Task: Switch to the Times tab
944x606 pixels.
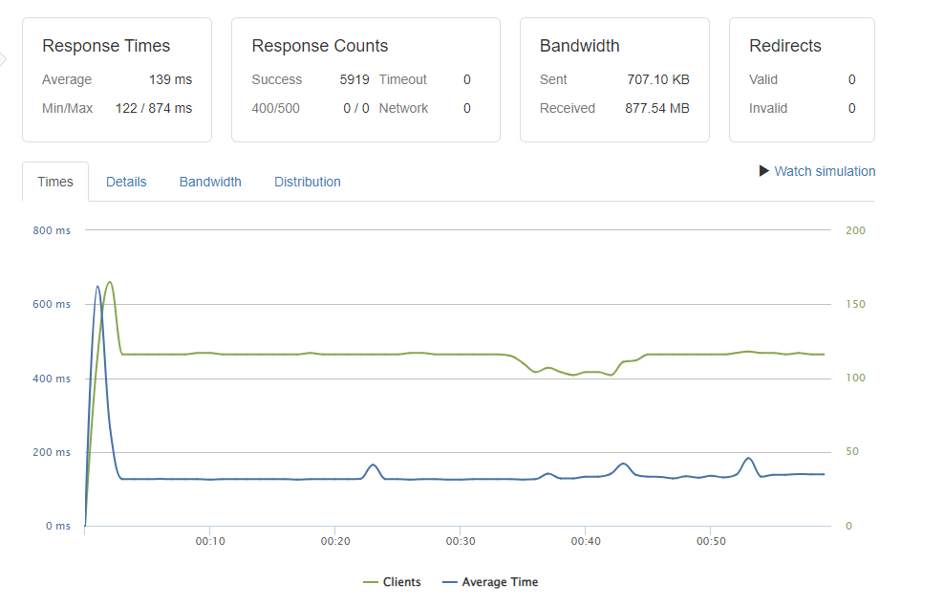Action: click(55, 182)
